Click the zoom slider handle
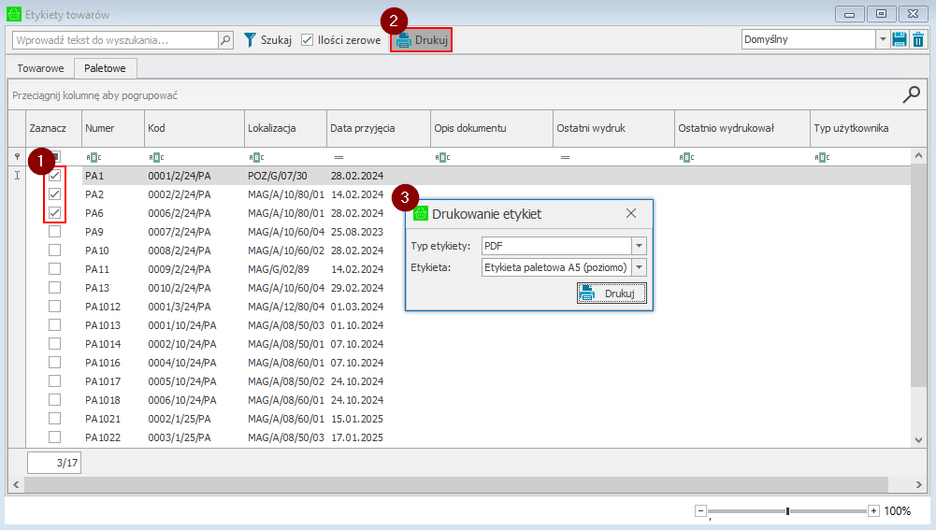The image size is (936, 530). 788,510
